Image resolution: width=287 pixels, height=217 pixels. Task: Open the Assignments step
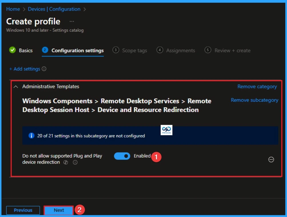point(180,50)
